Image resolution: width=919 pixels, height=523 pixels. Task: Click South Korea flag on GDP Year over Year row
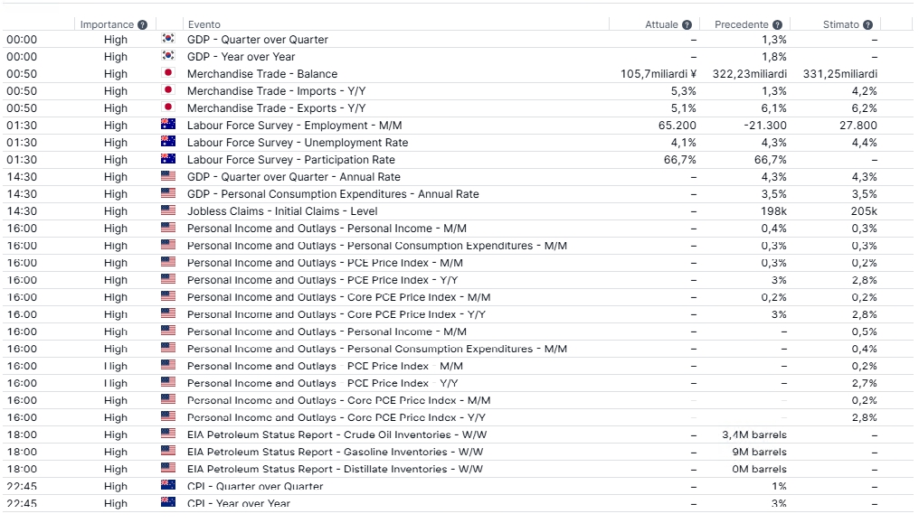coord(167,57)
